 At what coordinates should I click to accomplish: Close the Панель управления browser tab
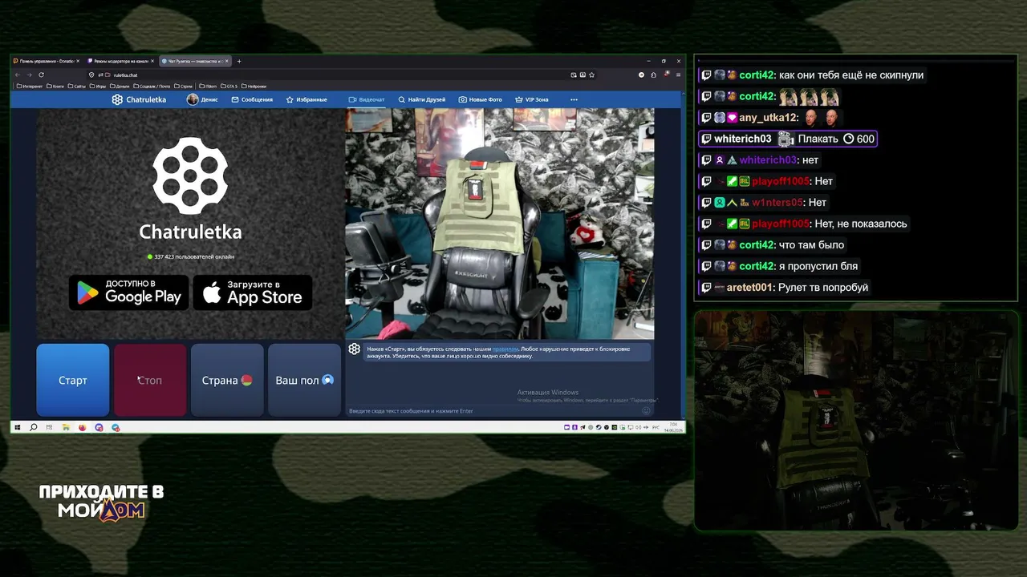(x=78, y=61)
